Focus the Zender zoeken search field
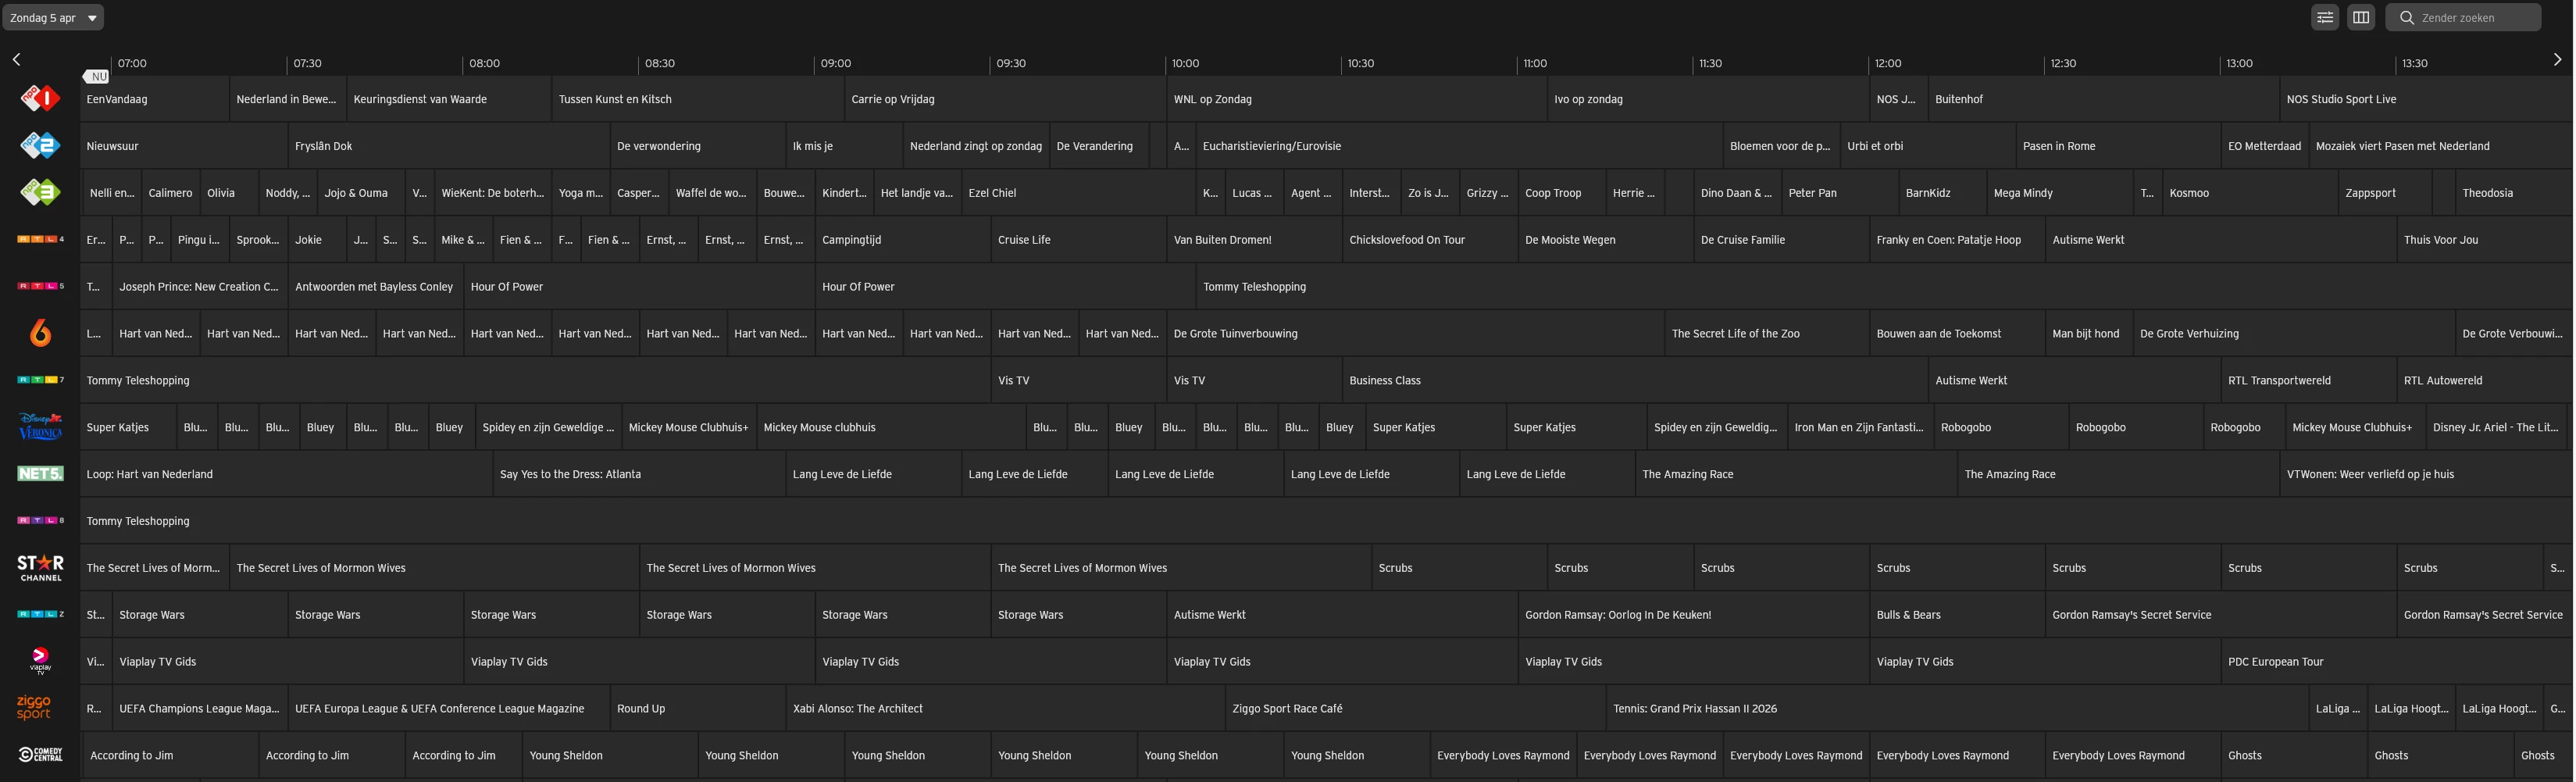The height and width of the screenshot is (782, 2576). (2463, 17)
